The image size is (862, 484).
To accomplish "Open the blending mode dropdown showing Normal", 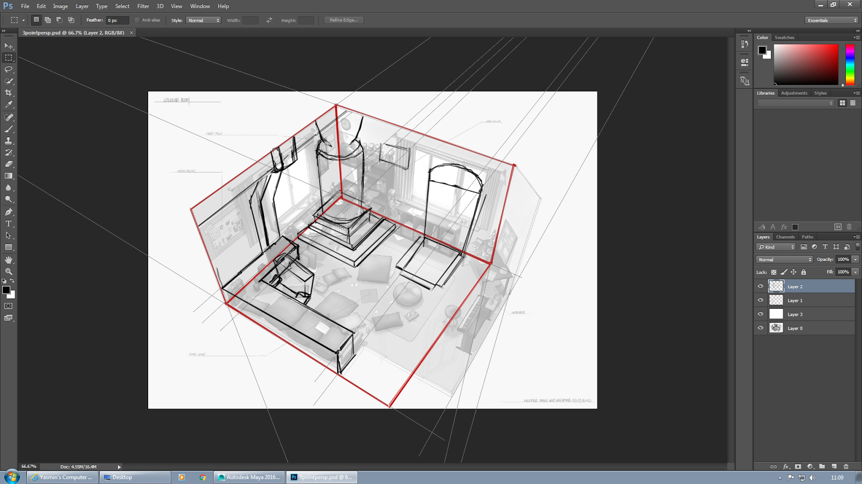I will pos(783,259).
